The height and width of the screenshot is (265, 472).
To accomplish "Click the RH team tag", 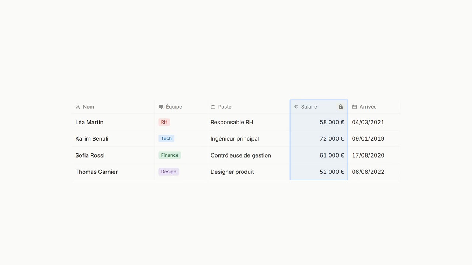I will pyautogui.click(x=164, y=122).
